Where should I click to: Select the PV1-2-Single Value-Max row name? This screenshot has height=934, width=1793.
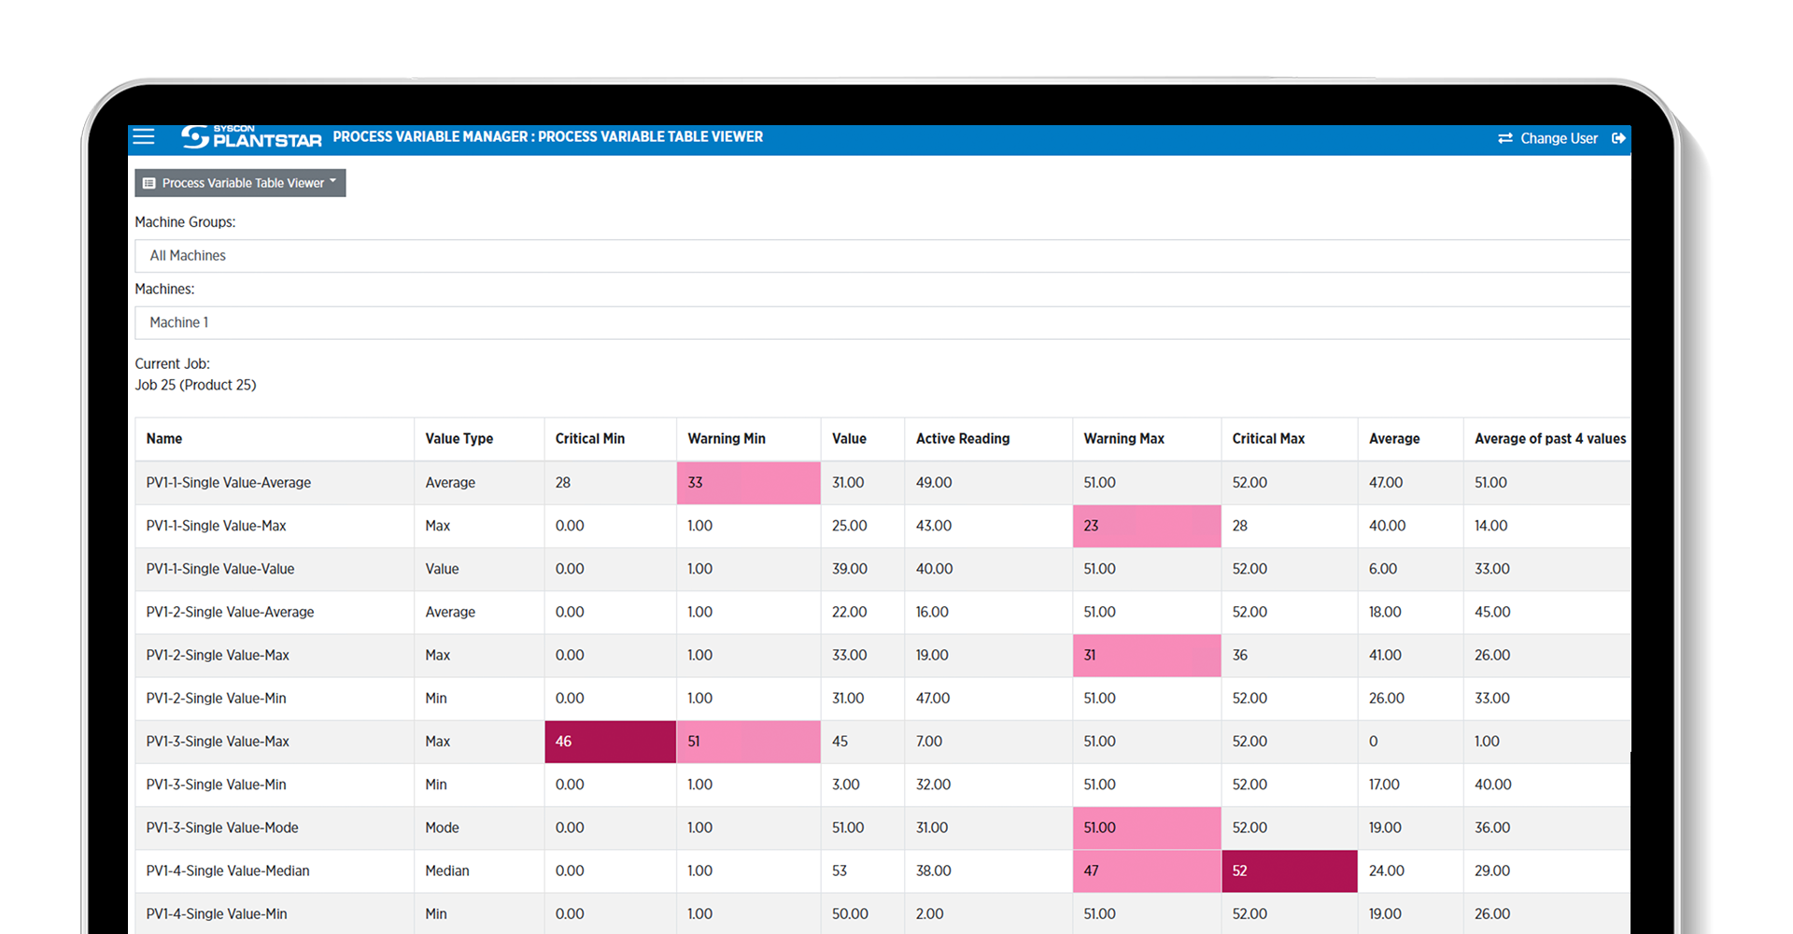218,656
